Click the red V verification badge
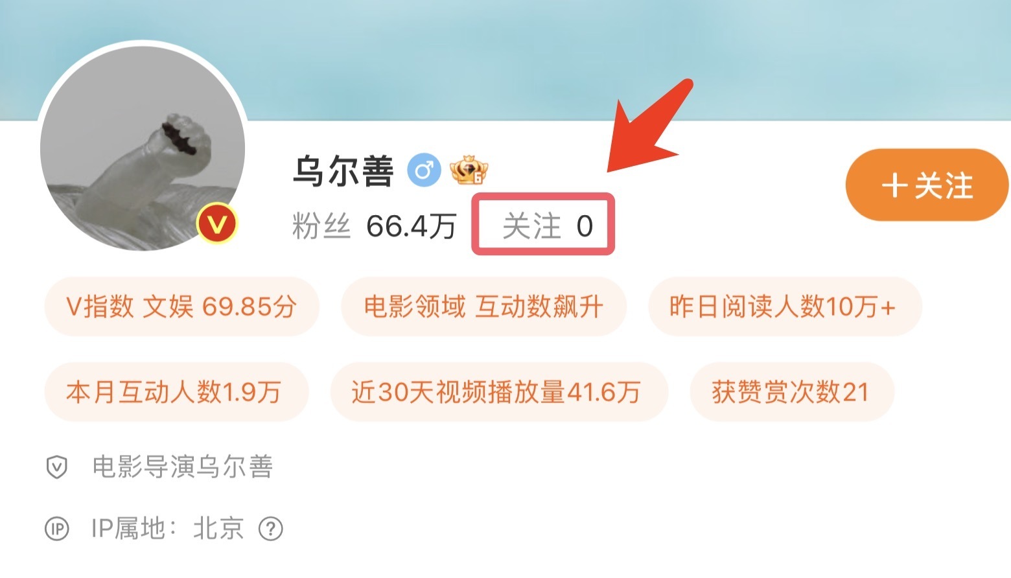1011x578 pixels. 217,224
